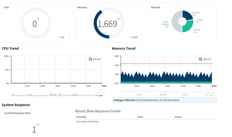This screenshot has width=232, height=137.
Task: Grab the CPU Trend range right handle
Action: [x=103, y=93]
